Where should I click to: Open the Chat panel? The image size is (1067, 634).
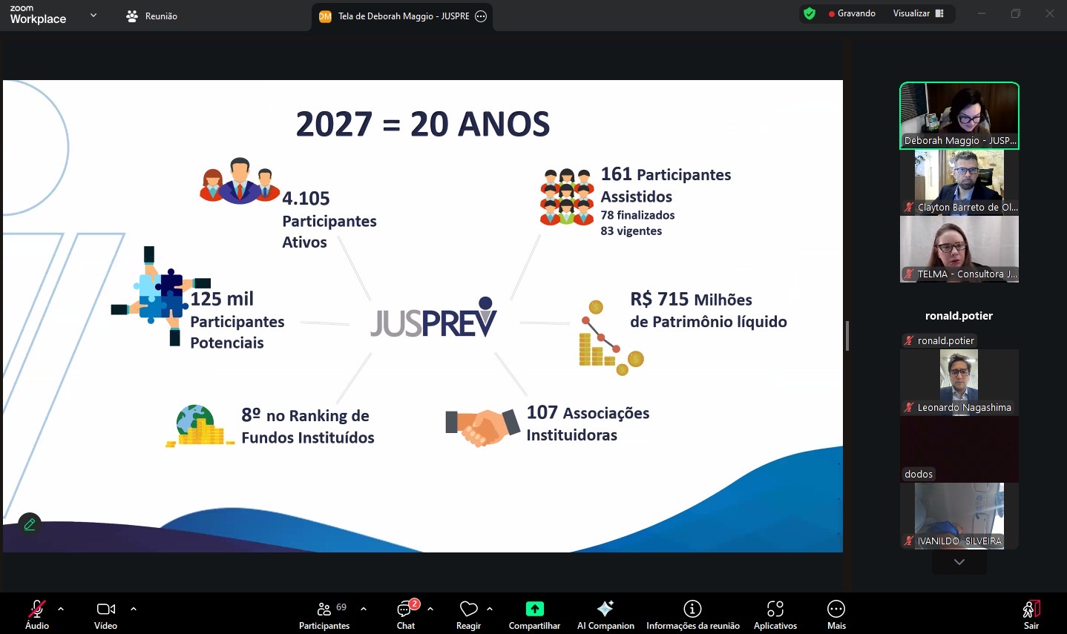tap(406, 614)
